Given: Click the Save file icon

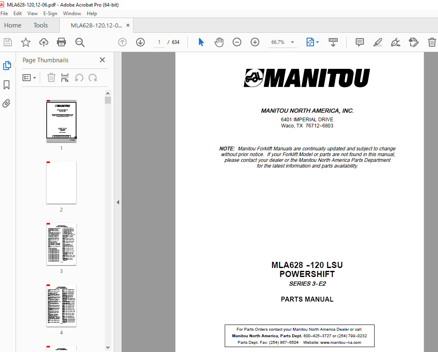Looking at the screenshot, I should (7, 42).
